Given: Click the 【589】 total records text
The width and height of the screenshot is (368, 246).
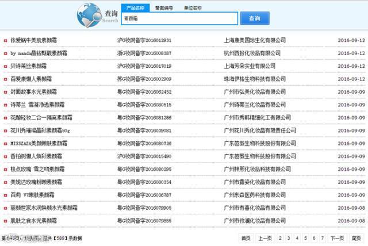Looking at the screenshot, I should [60, 239].
